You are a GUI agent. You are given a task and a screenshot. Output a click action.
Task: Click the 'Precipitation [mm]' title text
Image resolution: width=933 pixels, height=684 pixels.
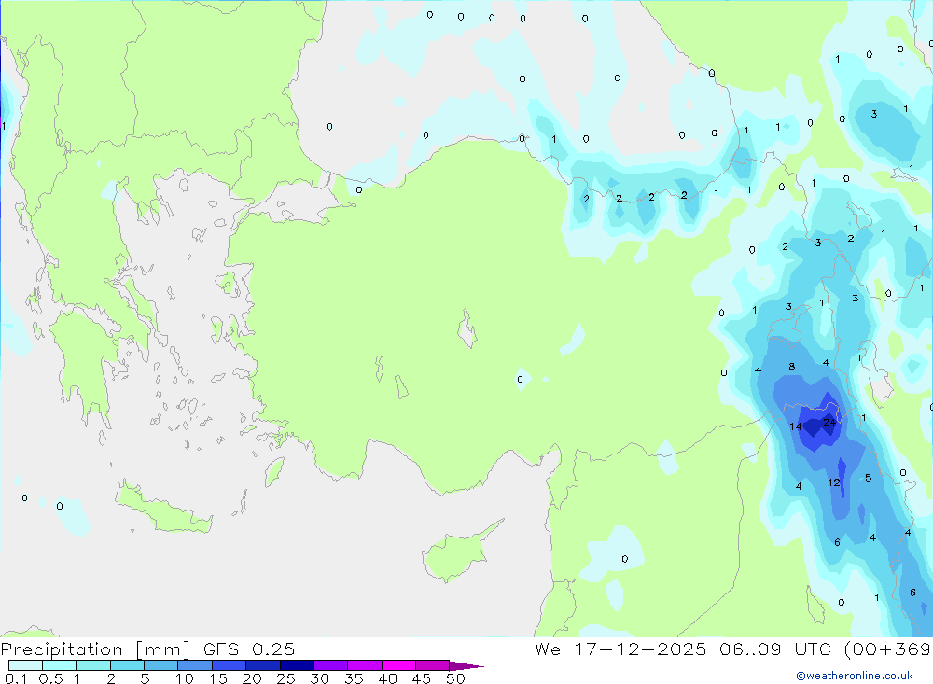(95, 649)
